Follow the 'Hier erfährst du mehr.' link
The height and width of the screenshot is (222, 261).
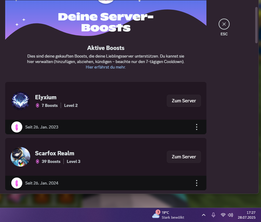(x=106, y=67)
